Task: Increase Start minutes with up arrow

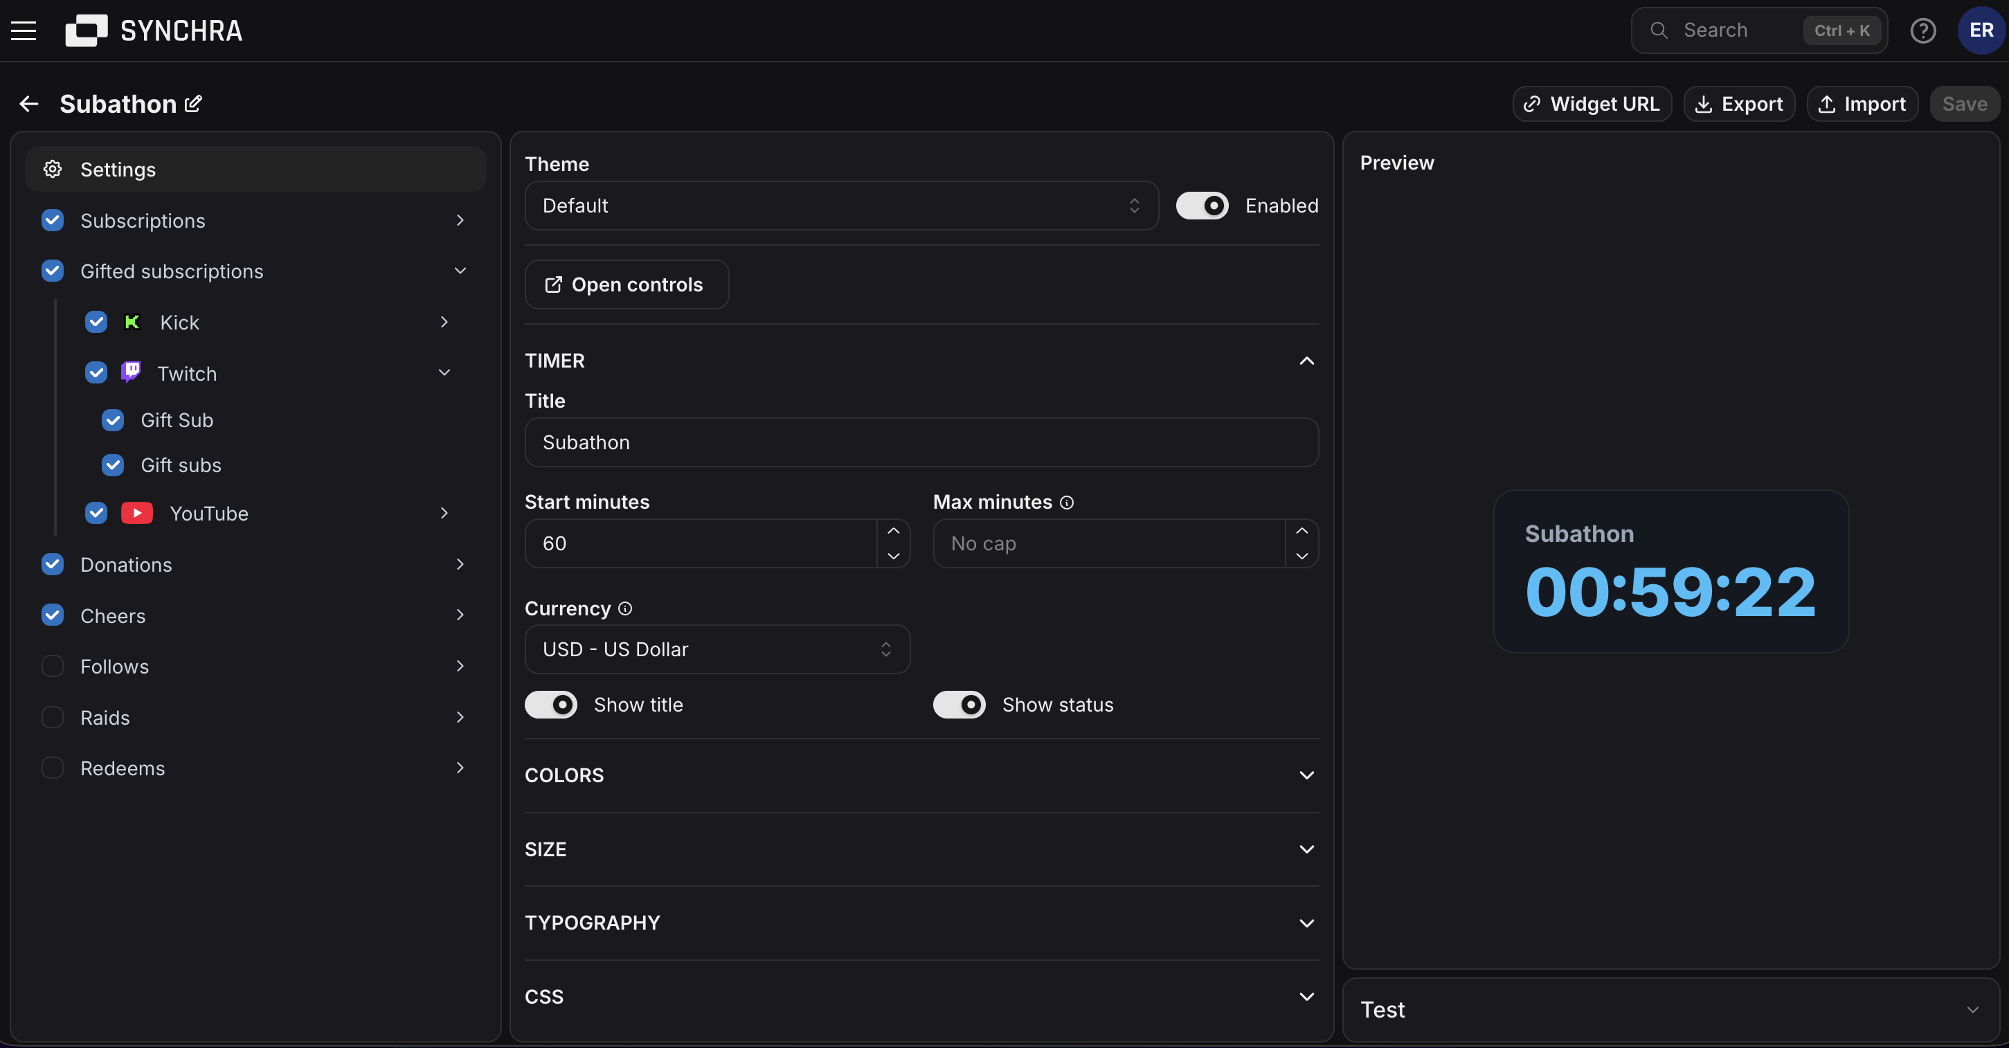Action: [894, 531]
